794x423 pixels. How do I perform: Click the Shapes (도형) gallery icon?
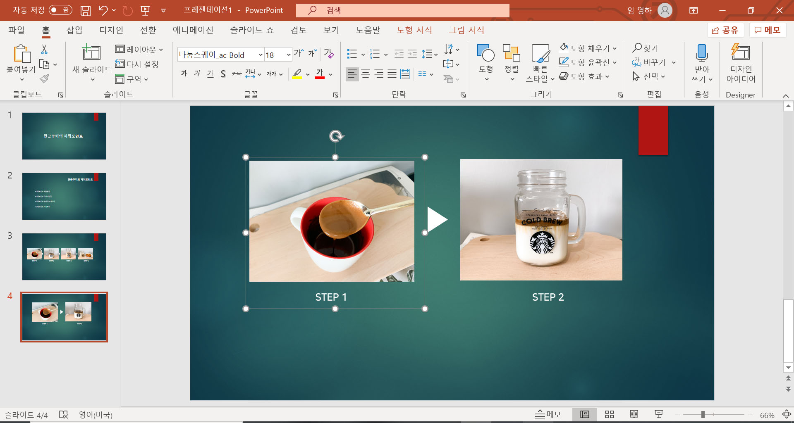[x=486, y=53]
